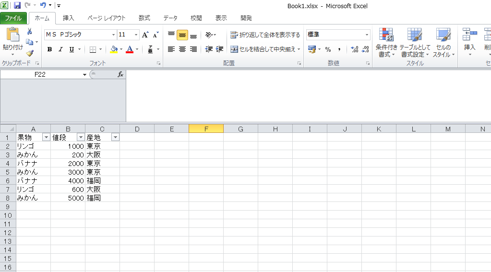Toggle middle vertical alignment
Screen dimensions: 491x272
[182, 35]
